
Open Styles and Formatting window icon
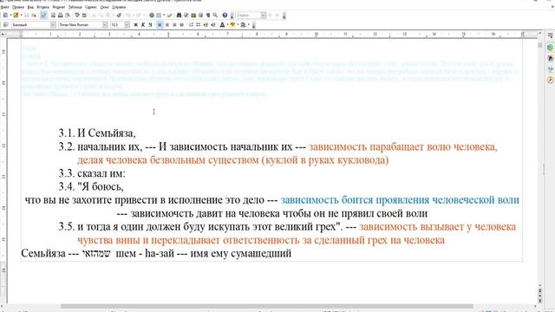pyautogui.click(x=6, y=25)
